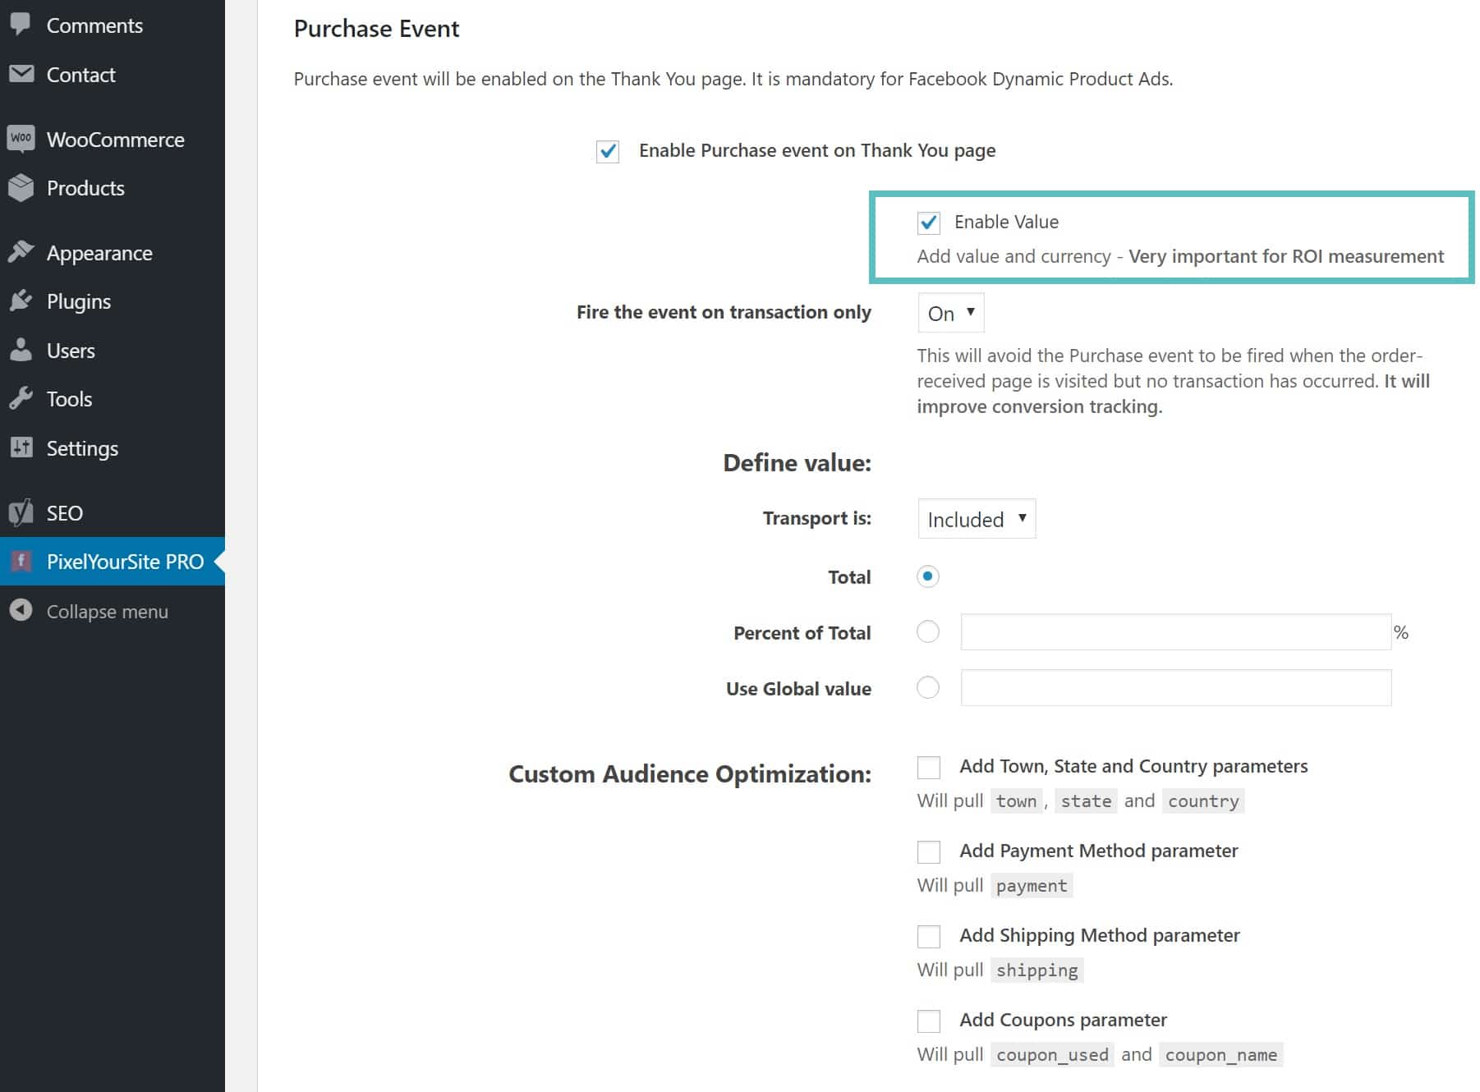Select the Percent of Total radio button
1480x1092 pixels.
click(x=928, y=632)
